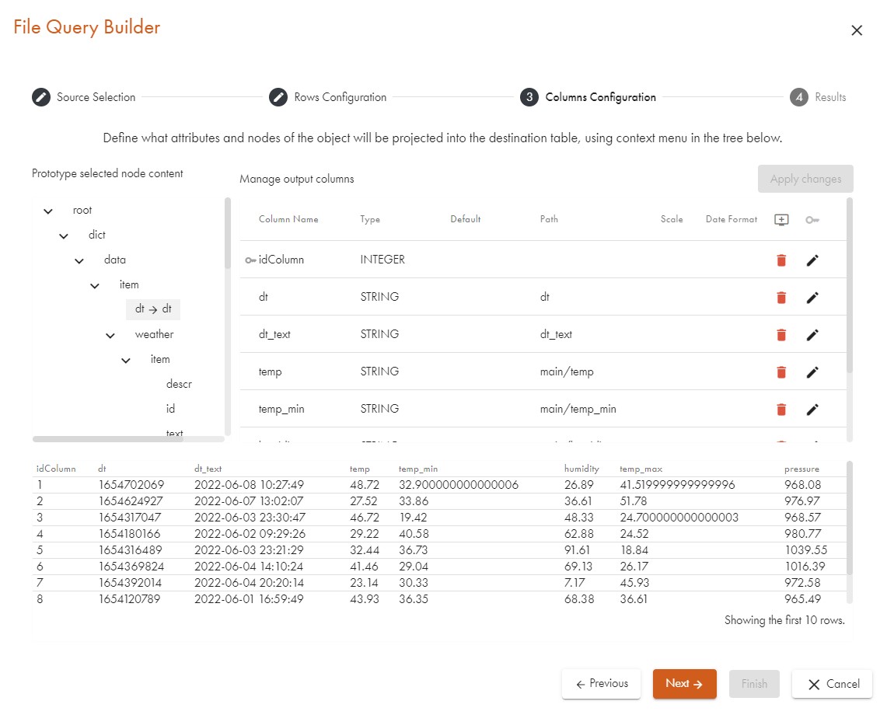
Task: Cancel the query builder wizard
Action: point(832,684)
